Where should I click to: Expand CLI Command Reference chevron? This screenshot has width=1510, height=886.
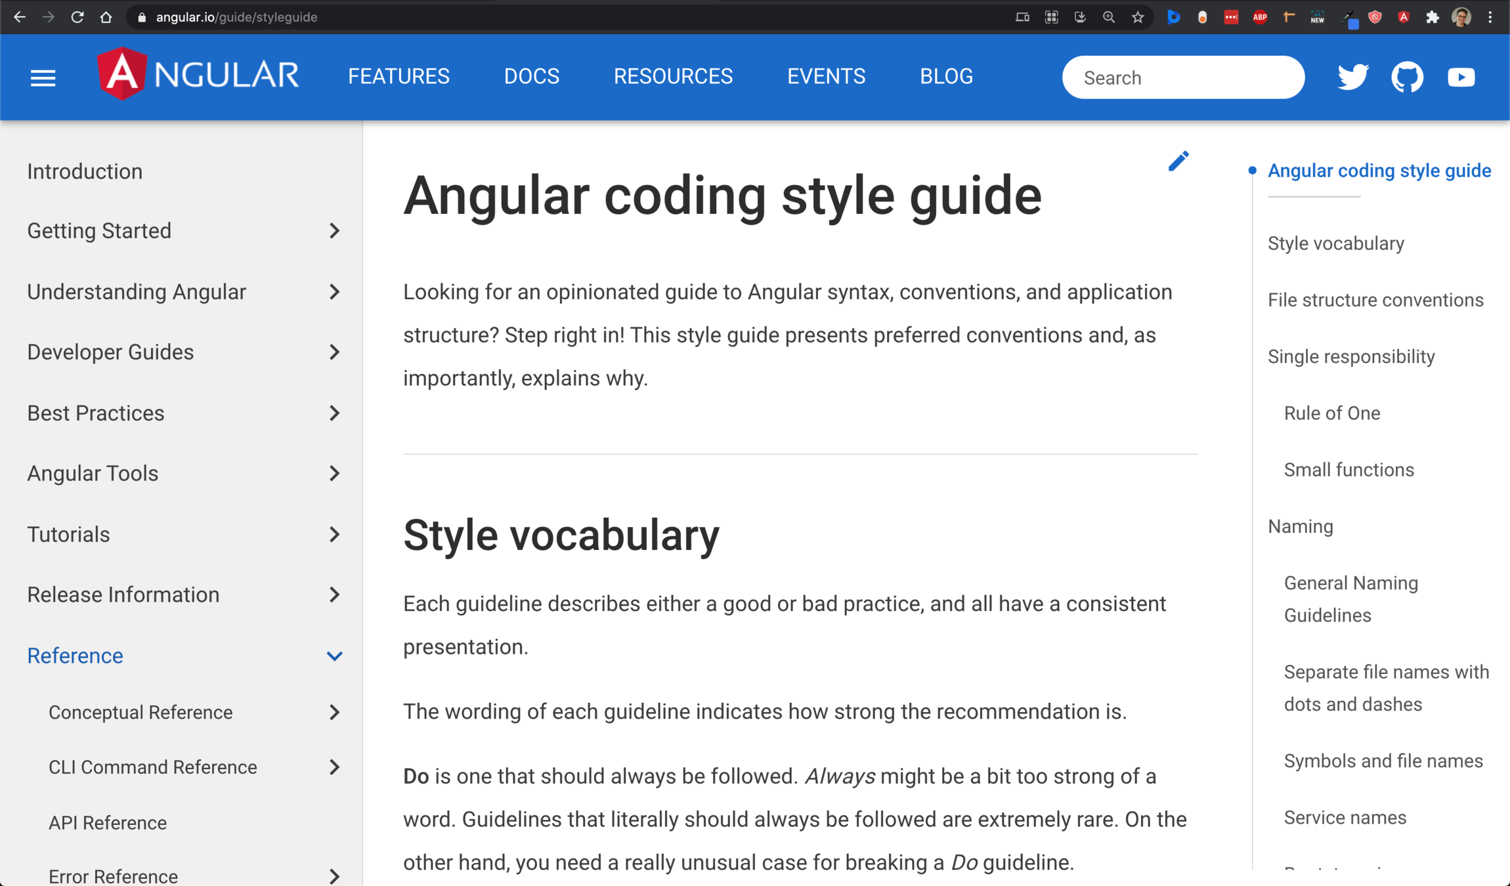coord(334,767)
